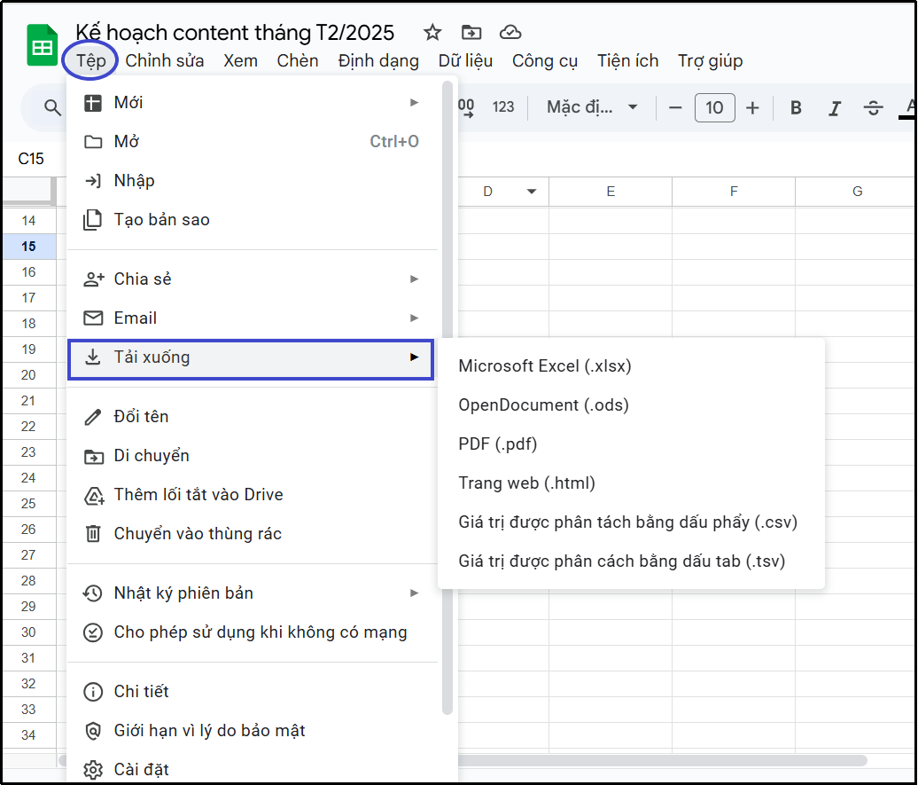The image size is (918, 785).
Task: Open Google Sheets home via green logo
Action: 42,46
